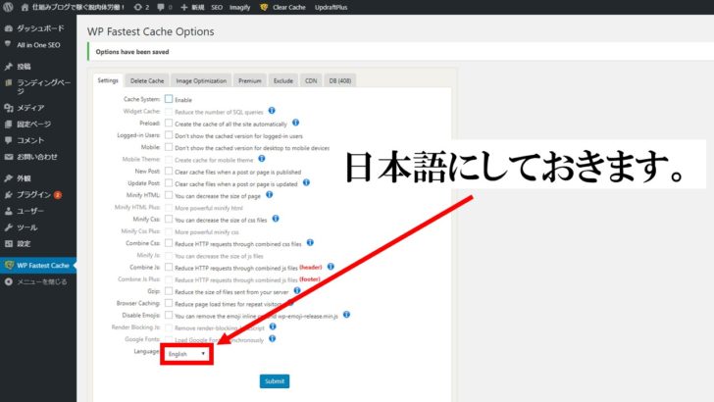Open Comments icon in sidebar
This screenshot has width=714, height=402.
pyautogui.click(x=8, y=140)
